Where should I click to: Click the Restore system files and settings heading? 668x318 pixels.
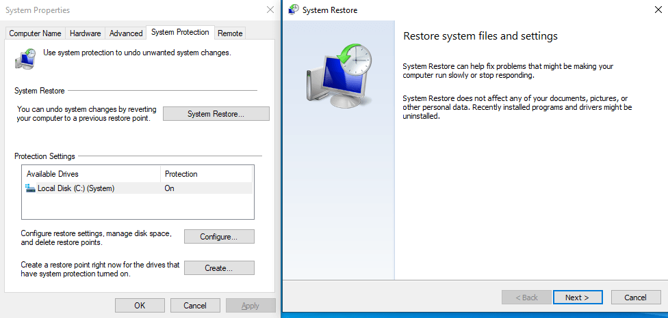[x=480, y=36]
